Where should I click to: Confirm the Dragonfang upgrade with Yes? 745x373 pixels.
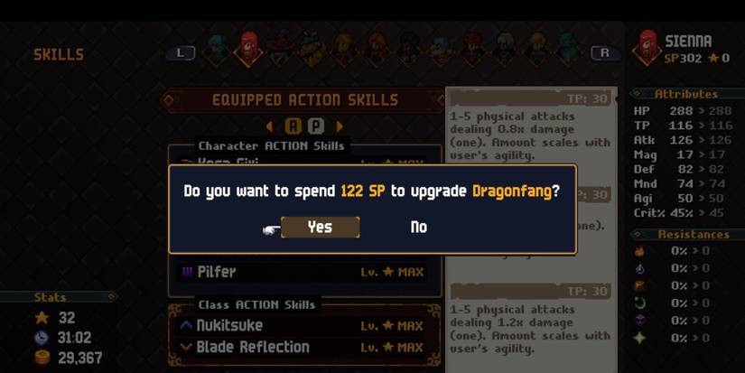(x=321, y=227)
